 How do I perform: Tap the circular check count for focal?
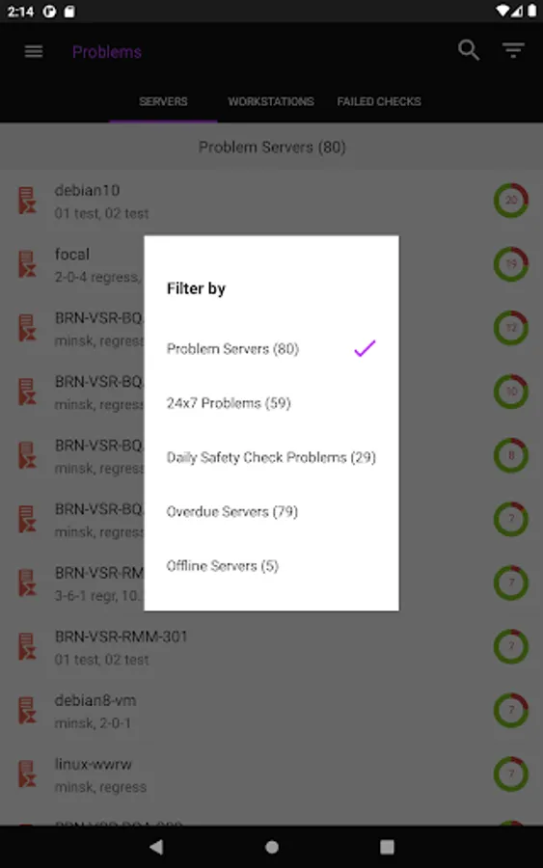coord(510,264)
